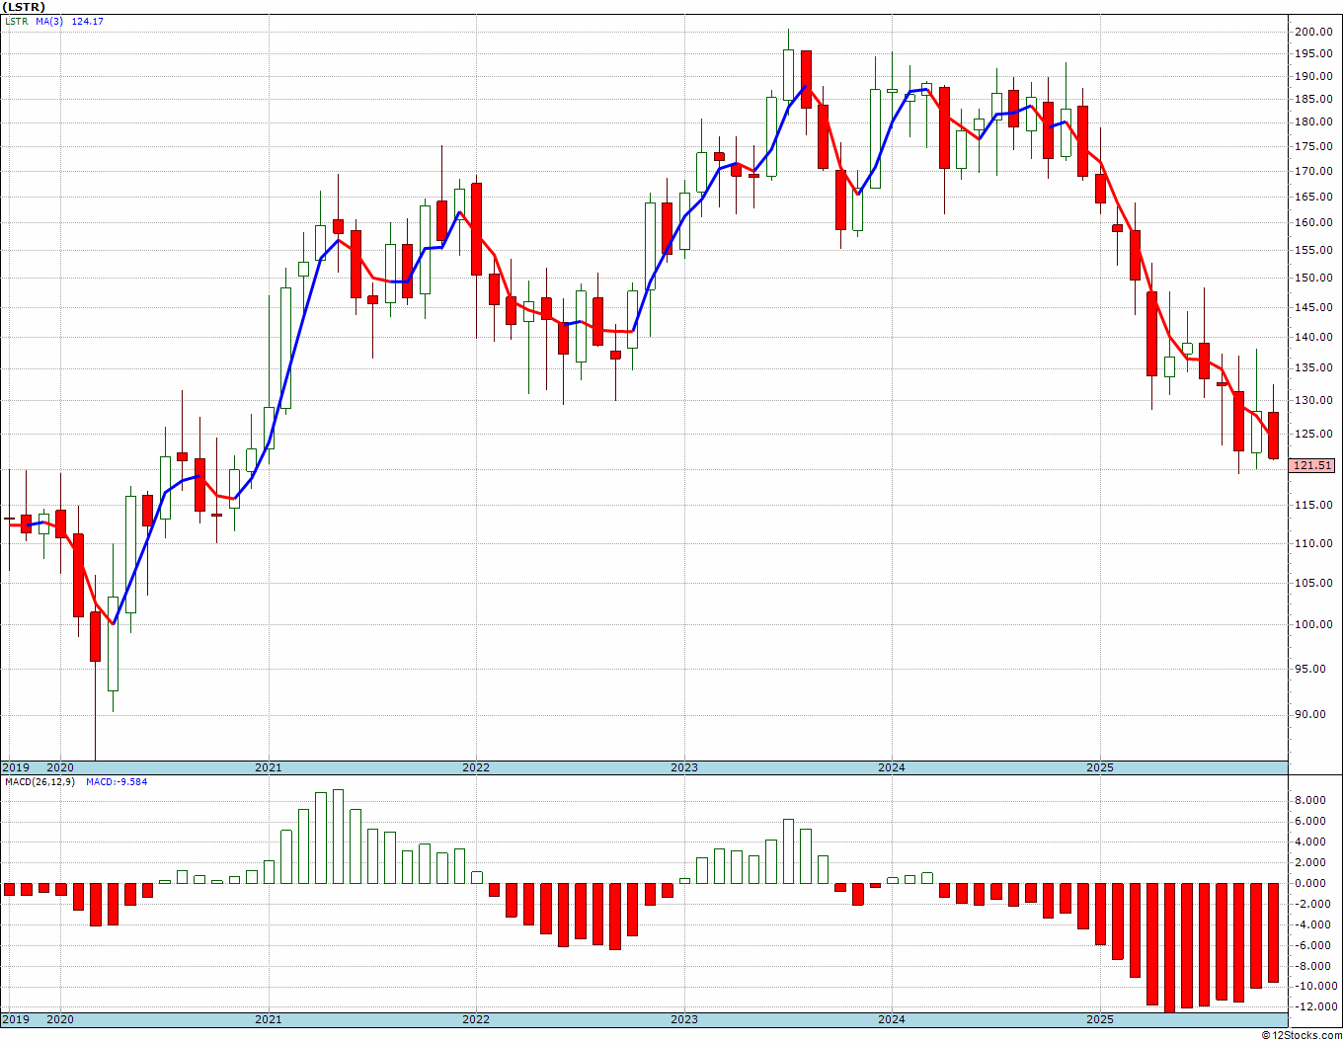Click the 145.00 price axis label
The image size is (1343, 1043).
[1313, 307]
